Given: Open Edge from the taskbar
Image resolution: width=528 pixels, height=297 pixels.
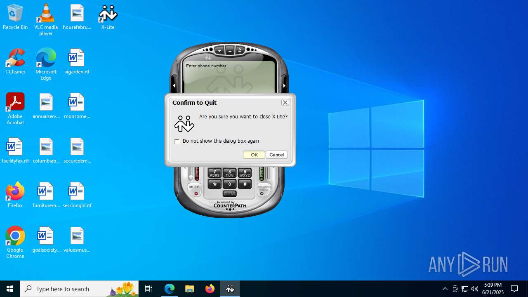Looking at the screenshot, I should (170, 289).
